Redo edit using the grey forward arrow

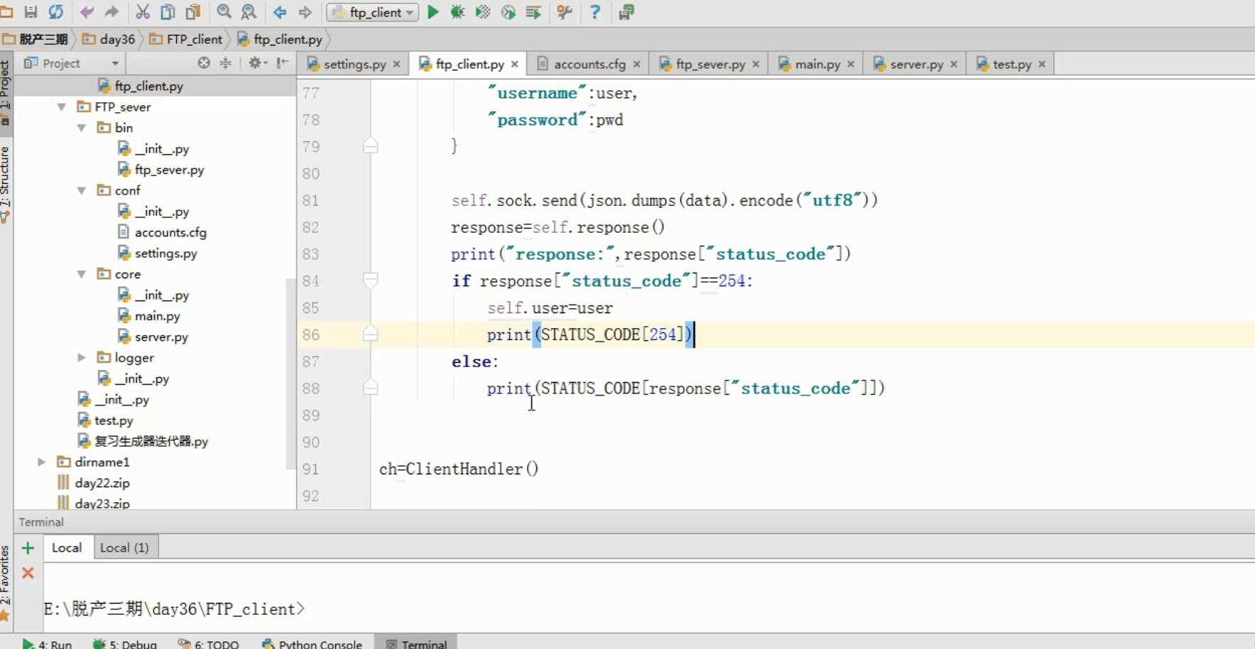pyautogui.click(x=112, y=12)
